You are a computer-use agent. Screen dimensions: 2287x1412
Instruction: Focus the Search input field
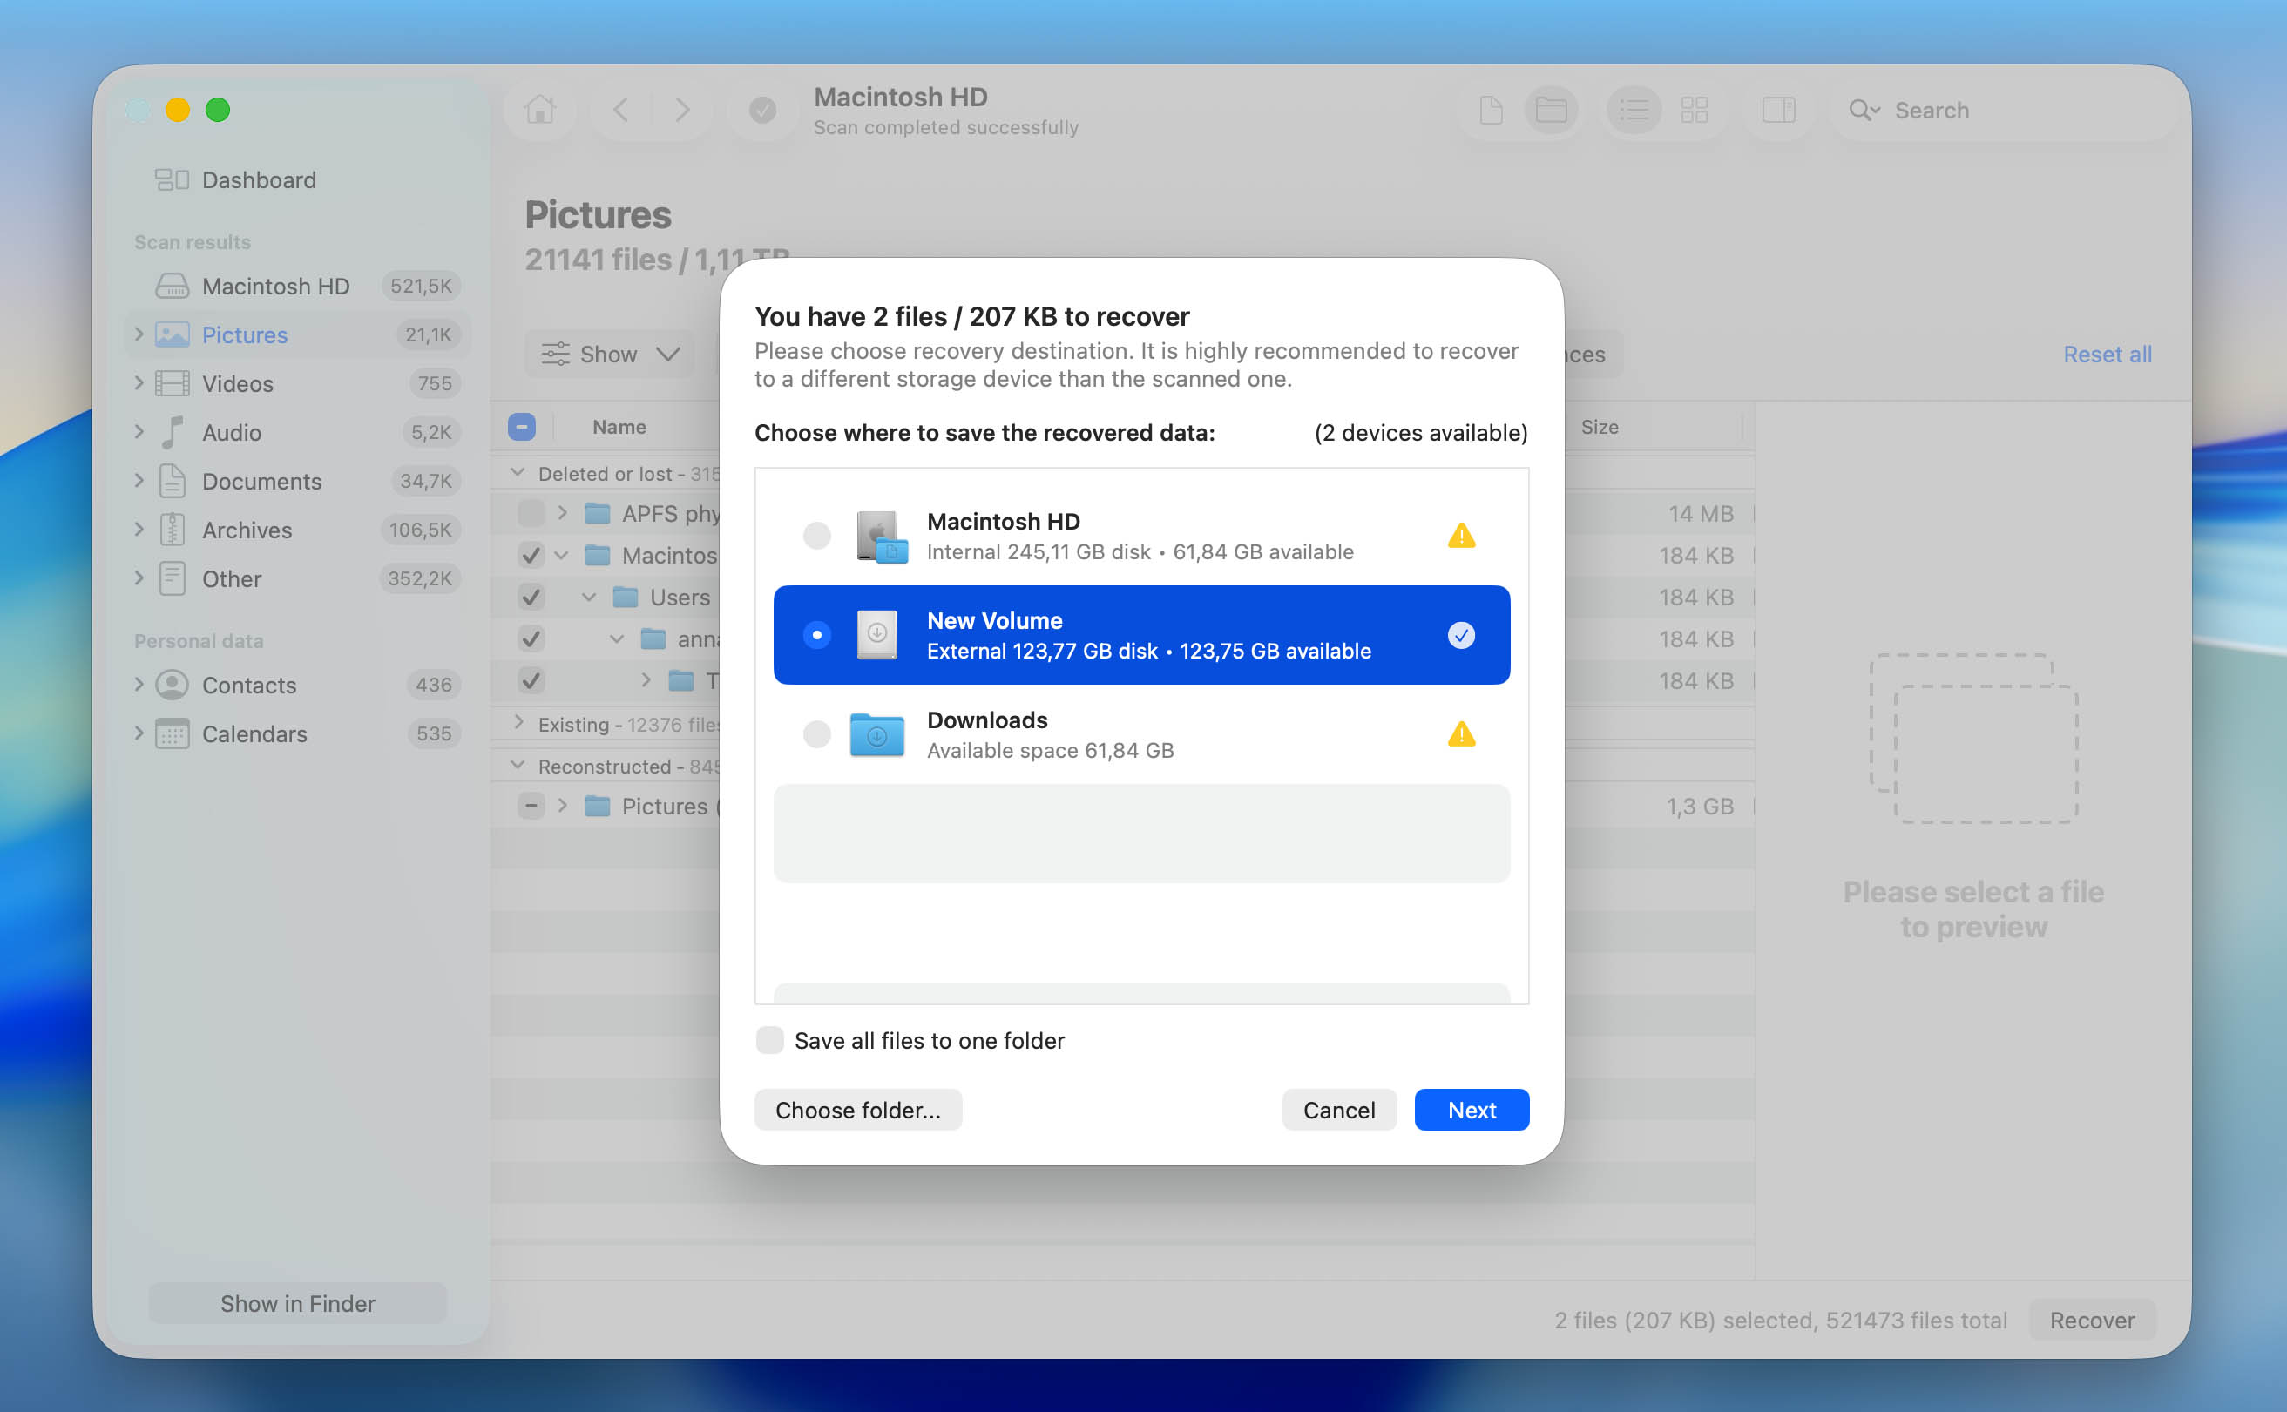[2004, 111]
